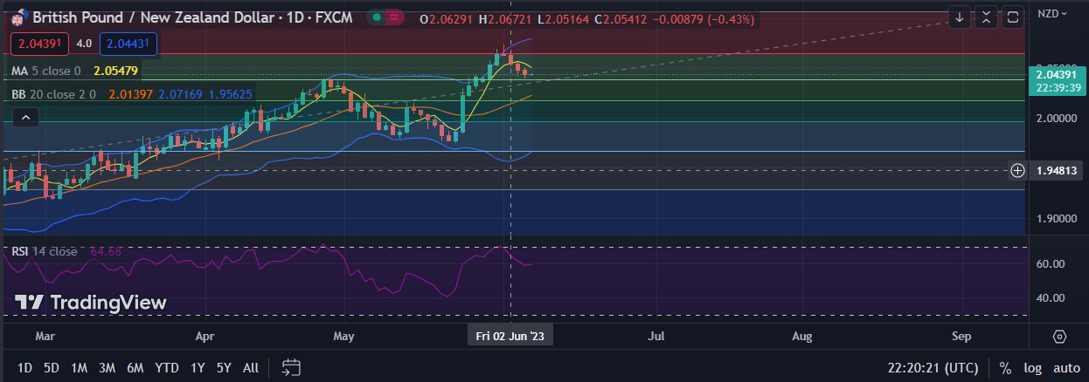Viewport: 1089px width, 382px height.
Task: Click the low price L2.05164
Action: coord(563,18)
